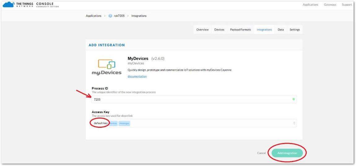Viewport: 356px width, 166px height.
Task: Switch to the Devices tab
Action: point(219,29)
